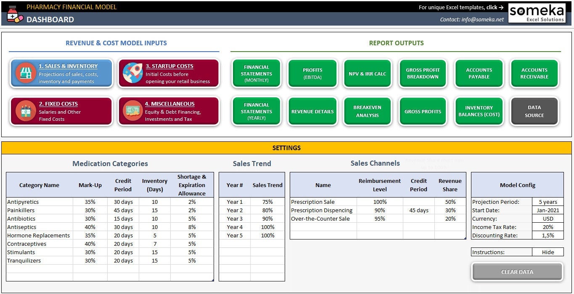574x294 pixels.
Task: Click the 'For unique Excel templates, click' link
Action: (461, 7)
